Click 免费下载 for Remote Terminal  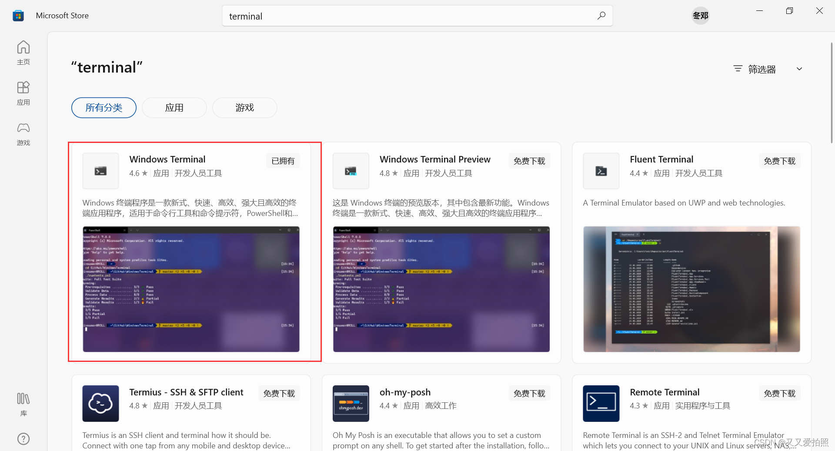coord(779,393)
